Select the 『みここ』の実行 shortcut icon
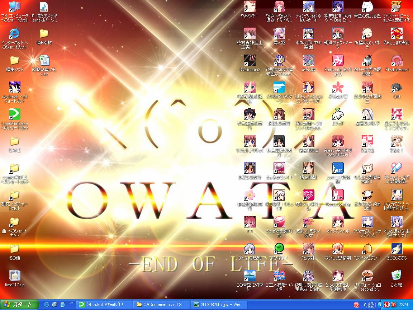413x310 pixels. pos(397,34)
